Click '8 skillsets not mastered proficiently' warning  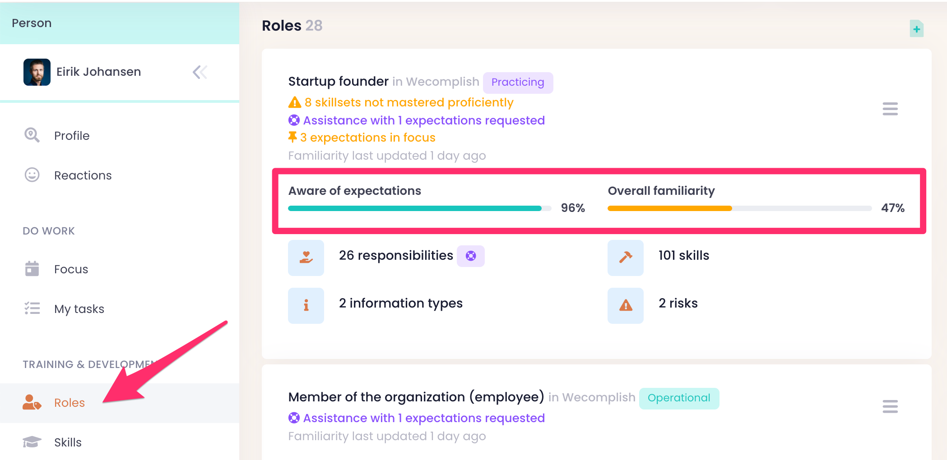[x=409, y=102]
